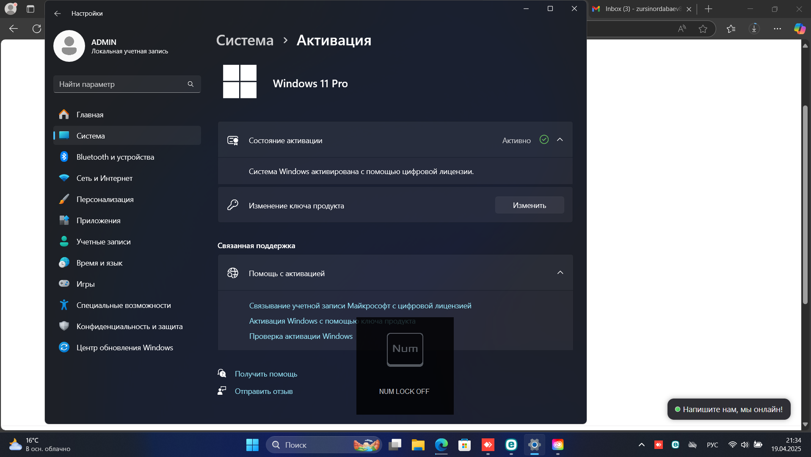Click the product key icon
811x457 pixels.
233,205
